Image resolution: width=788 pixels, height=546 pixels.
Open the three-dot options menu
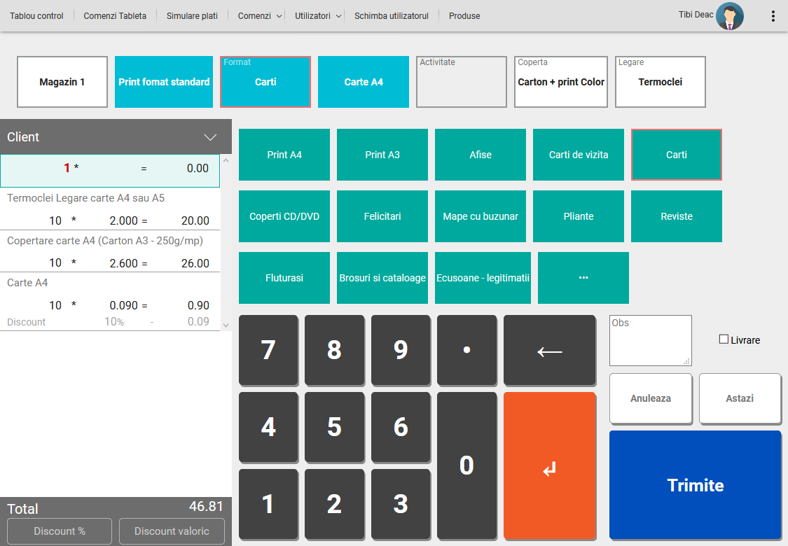773,16
